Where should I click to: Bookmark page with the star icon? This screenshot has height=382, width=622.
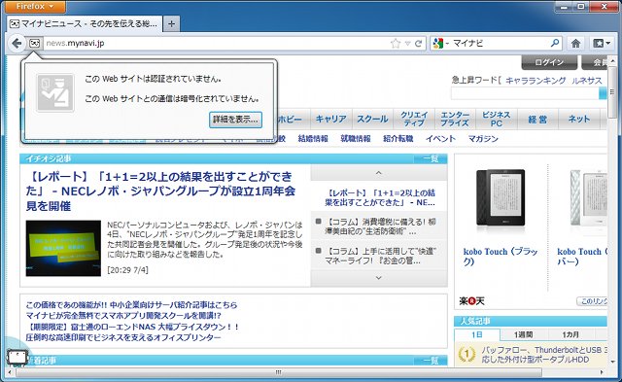point(396,43)
